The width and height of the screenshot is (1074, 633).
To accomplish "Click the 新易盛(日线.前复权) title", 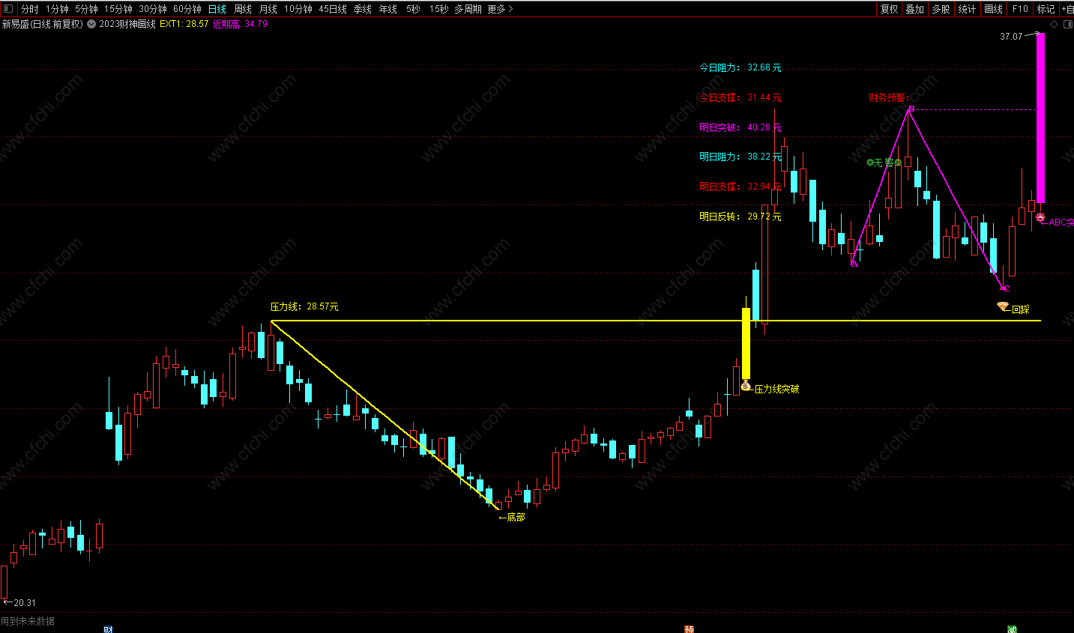I will coord(43,24).
